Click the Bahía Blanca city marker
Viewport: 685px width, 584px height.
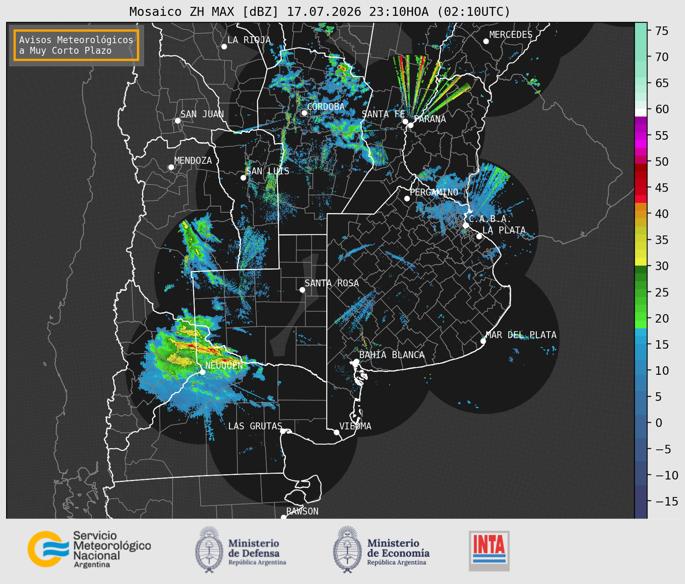tap(356, 361)
